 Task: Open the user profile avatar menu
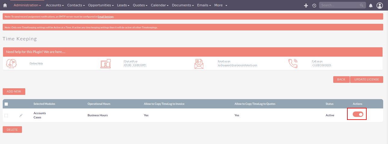(380, 5)
